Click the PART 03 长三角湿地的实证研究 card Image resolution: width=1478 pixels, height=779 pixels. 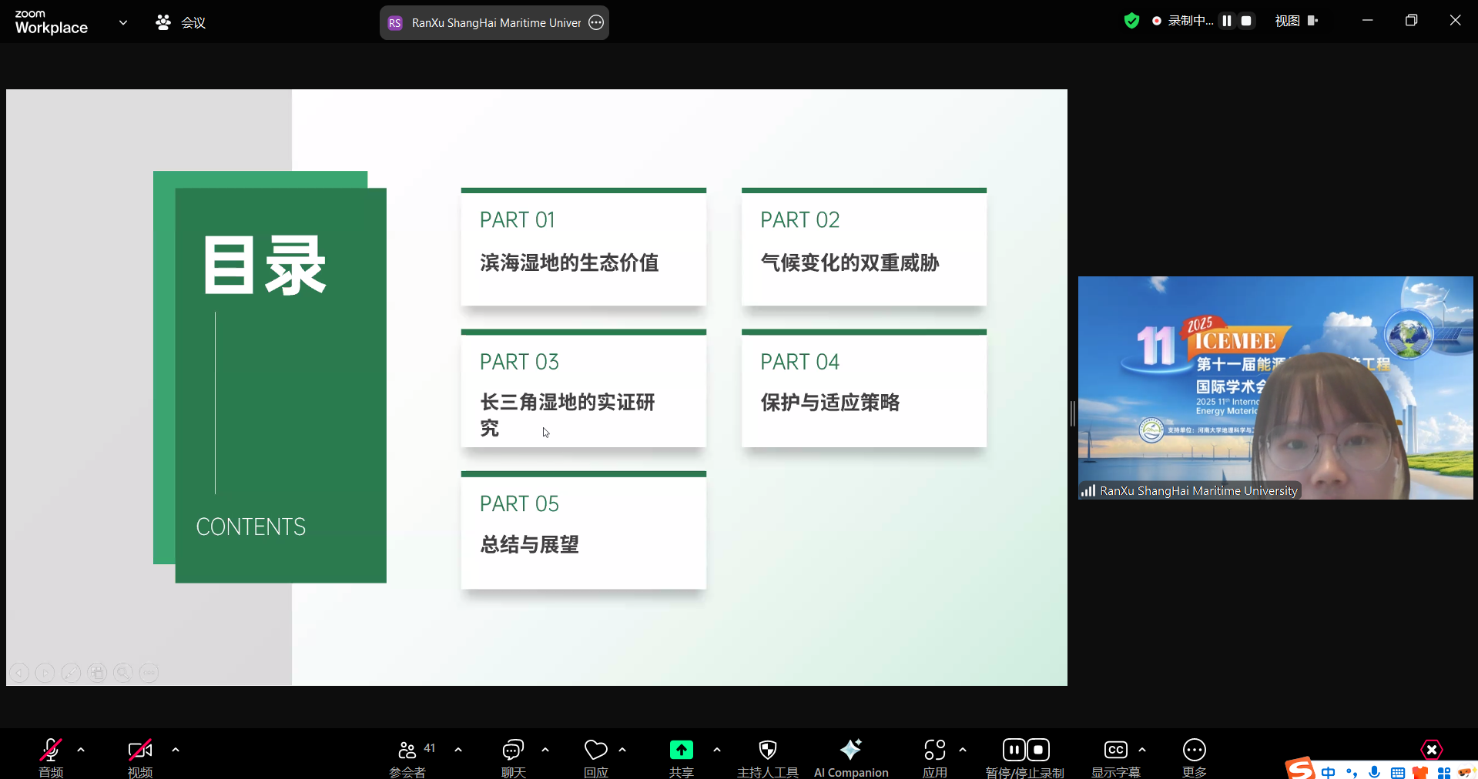click(584, 388)
